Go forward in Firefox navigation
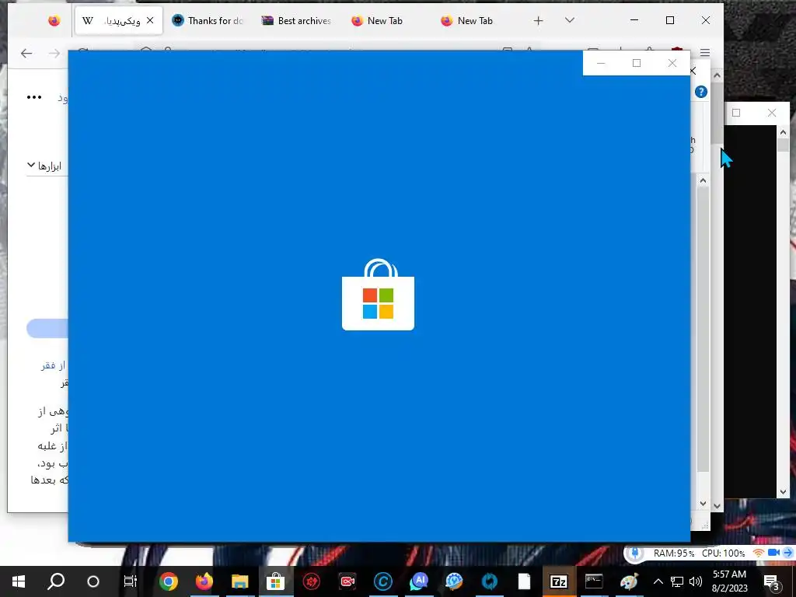This screenshot has width=796, height=597. 54,53
